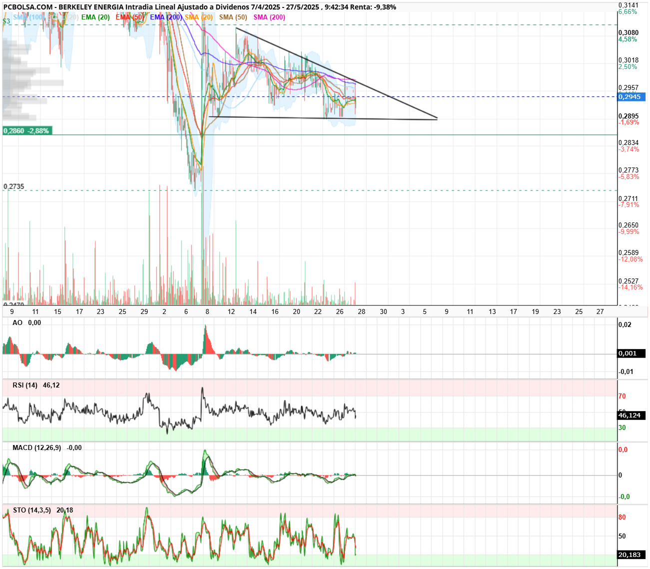Click the 0,2589 price axis label
This screenshot has height=569, width=650.
pyautogui.click(x=629, y=253)
